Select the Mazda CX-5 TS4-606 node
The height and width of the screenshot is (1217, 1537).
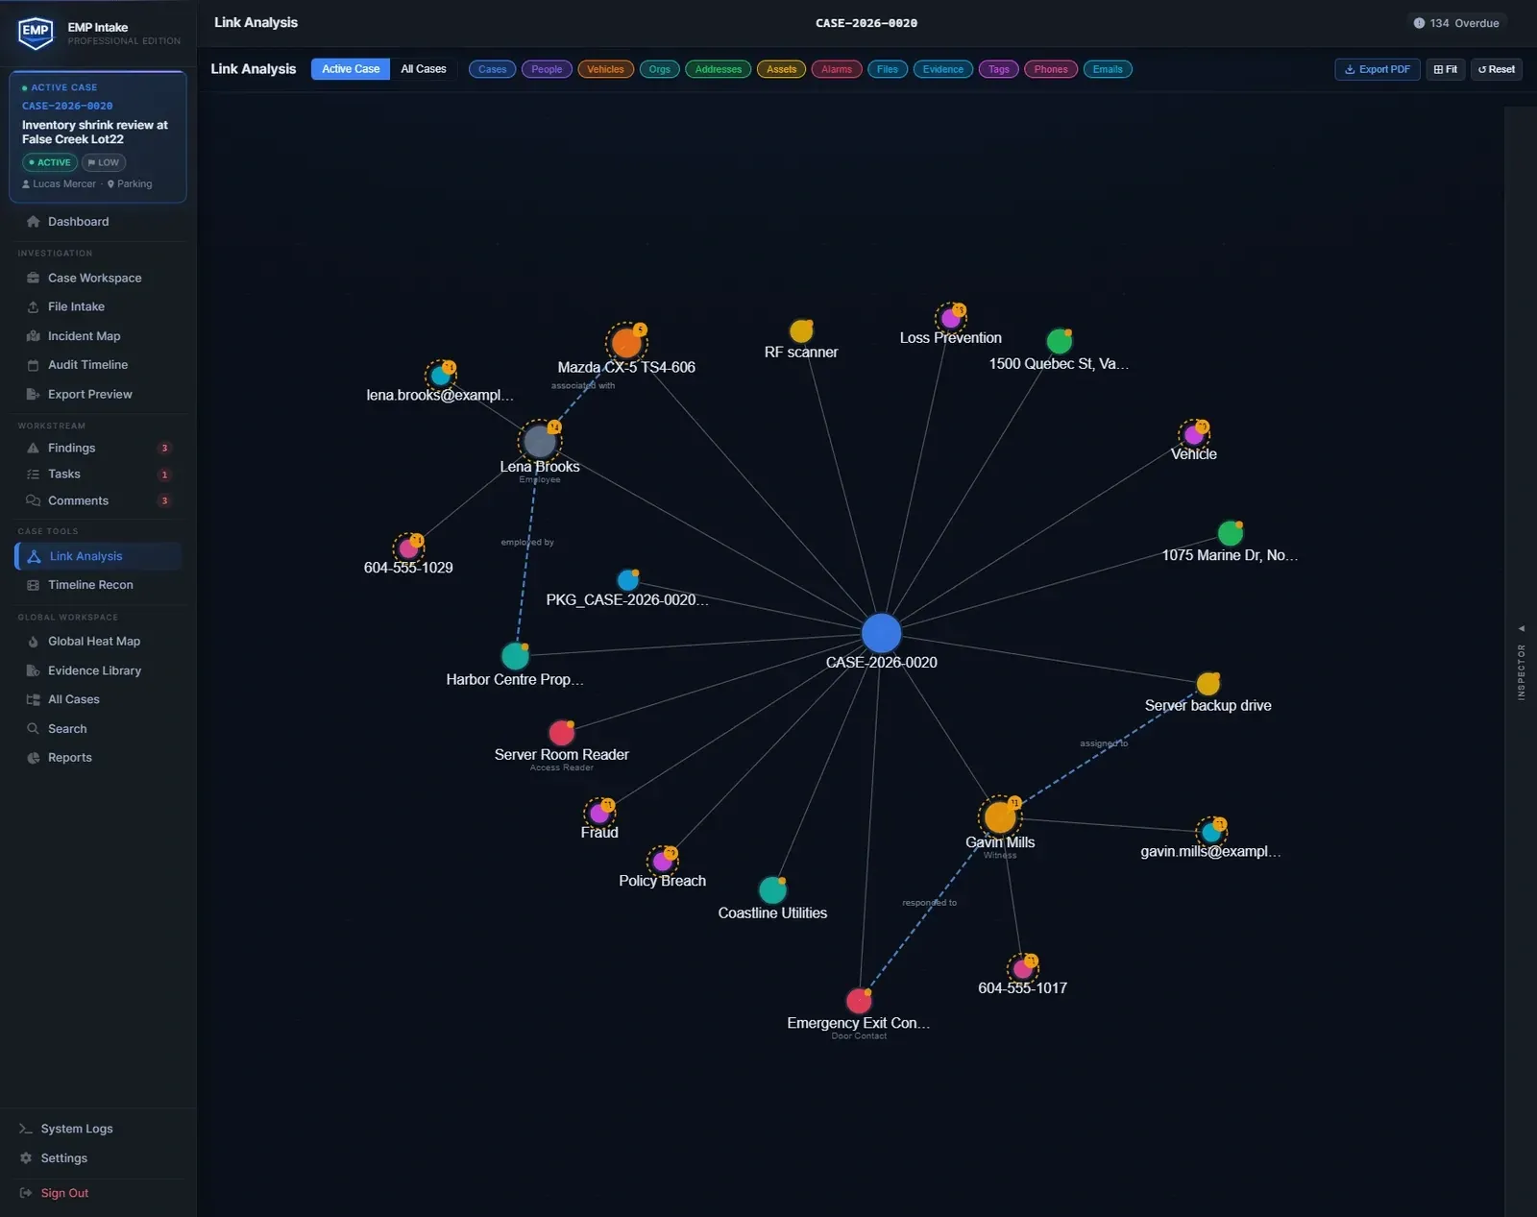pyautogui.click(x=626, y=343)
